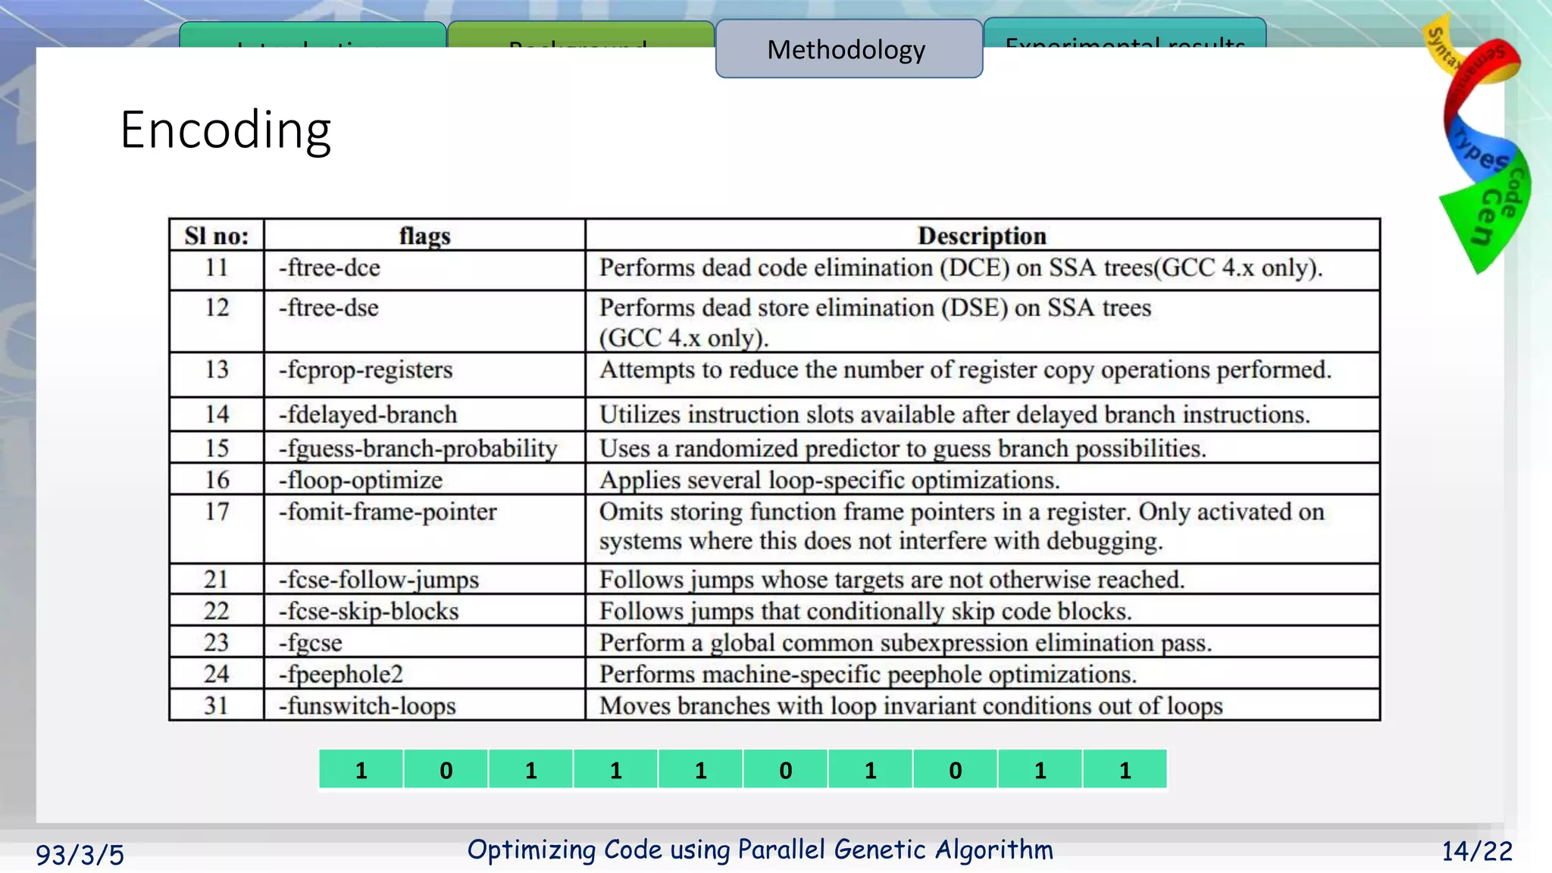Viewport: 1552px width, 873px height.
Task: Click the -fguess-branch-probability flag cell
Action: [x=424, y=448]
